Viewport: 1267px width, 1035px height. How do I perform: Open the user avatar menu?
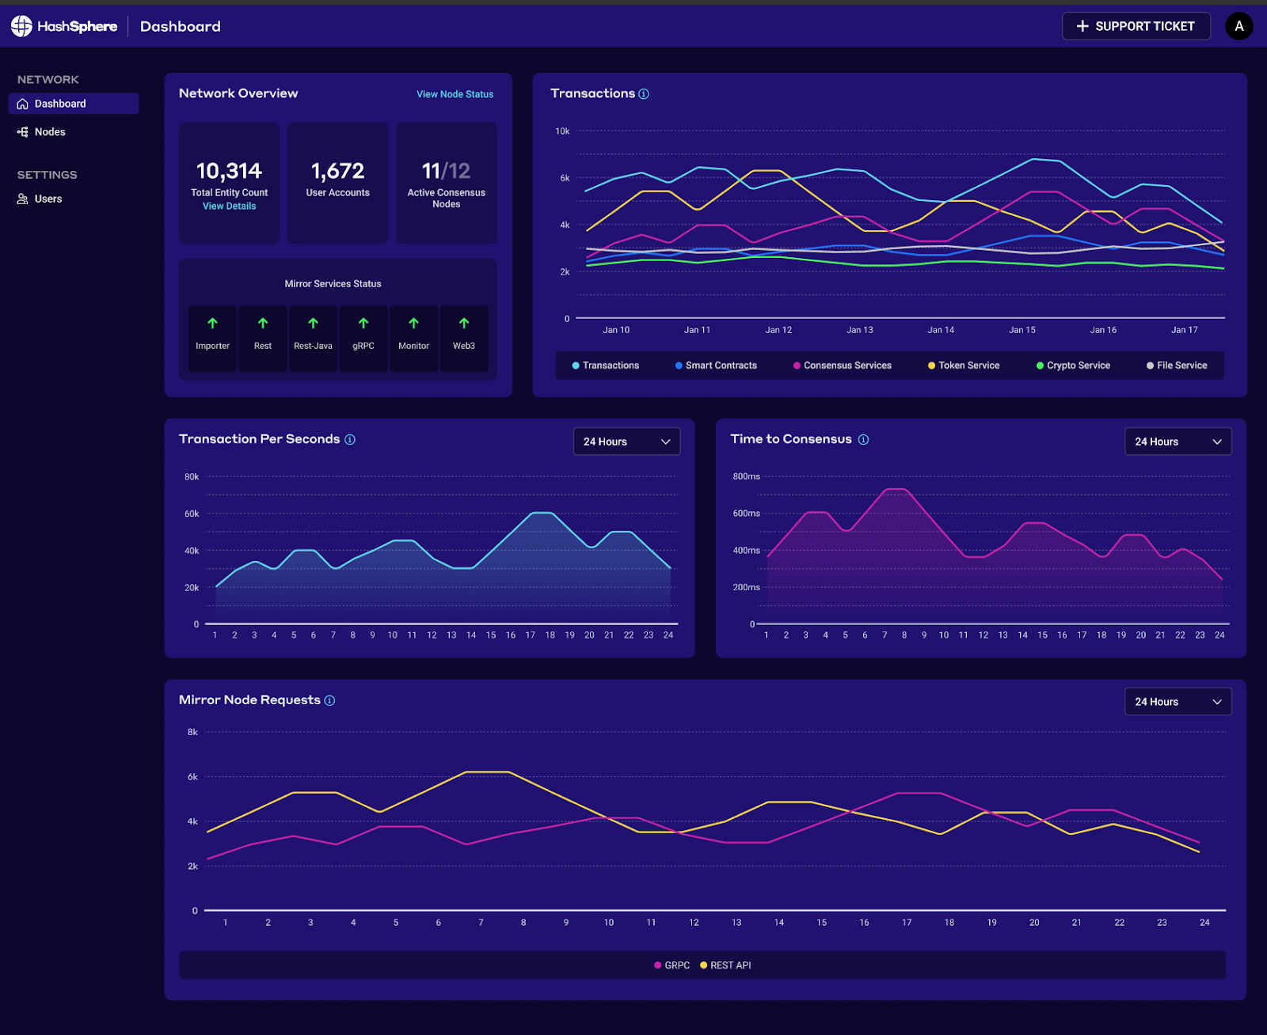pyautogui.click(x=1238, y=26)
